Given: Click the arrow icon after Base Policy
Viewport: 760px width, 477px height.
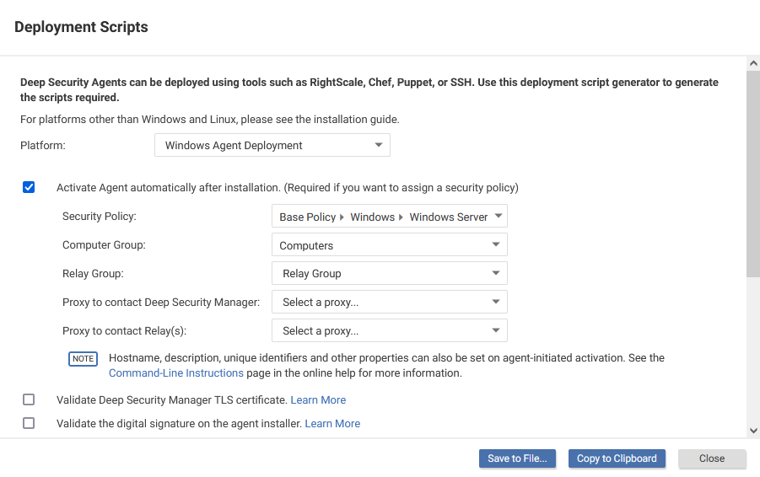Looking at the screenshot, I should pyautogui.click(x=342, y=217).
